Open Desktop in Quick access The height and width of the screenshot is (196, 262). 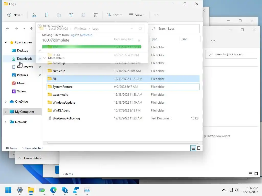tap(23, 51)
